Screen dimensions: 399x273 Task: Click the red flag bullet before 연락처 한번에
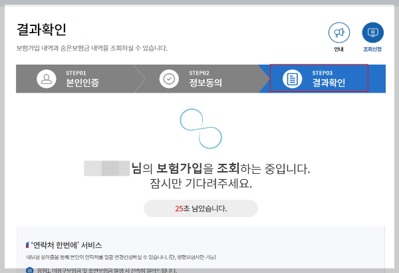[x=27, y=245]
